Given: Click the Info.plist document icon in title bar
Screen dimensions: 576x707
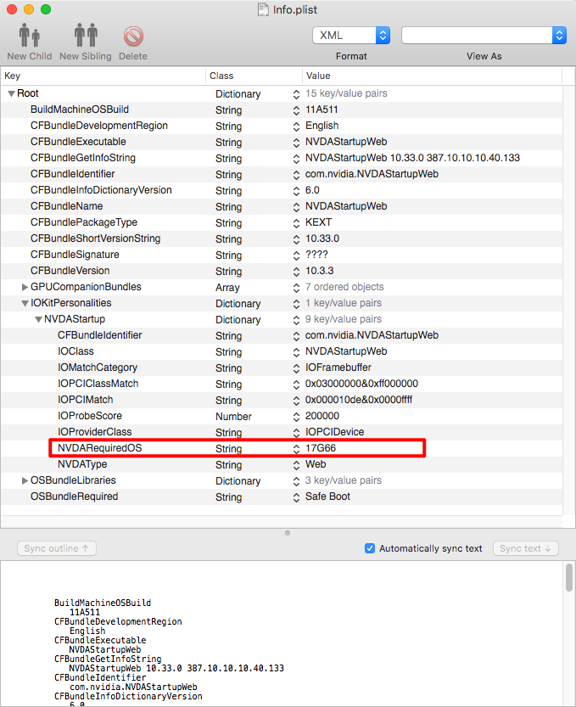Looking at the screenshot, I should point(263,9).
